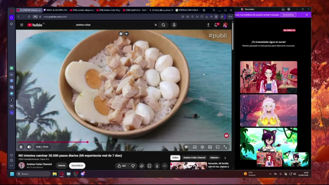Viewport: 329px width, 185px height.
Task: Switch the player to theater mode
Action: 210,147
